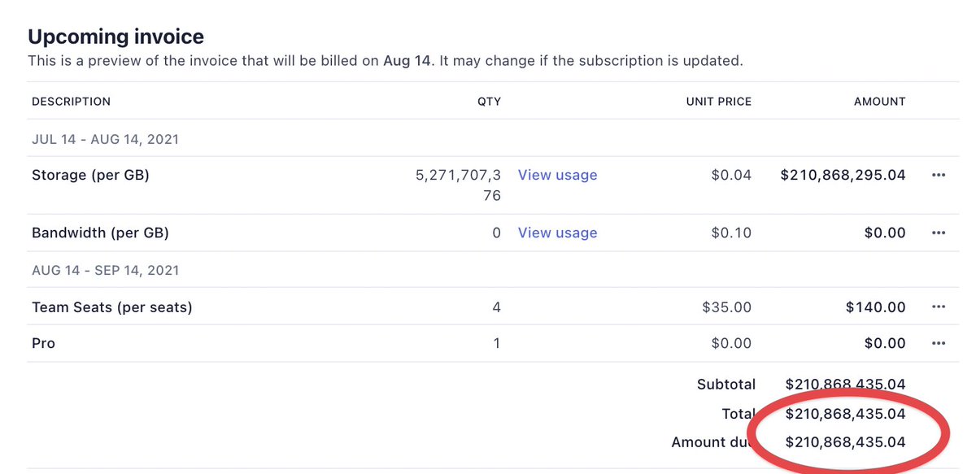Click the DESCRIPTION column header
This screenshot has width=976, height=474.
[71, 102]
